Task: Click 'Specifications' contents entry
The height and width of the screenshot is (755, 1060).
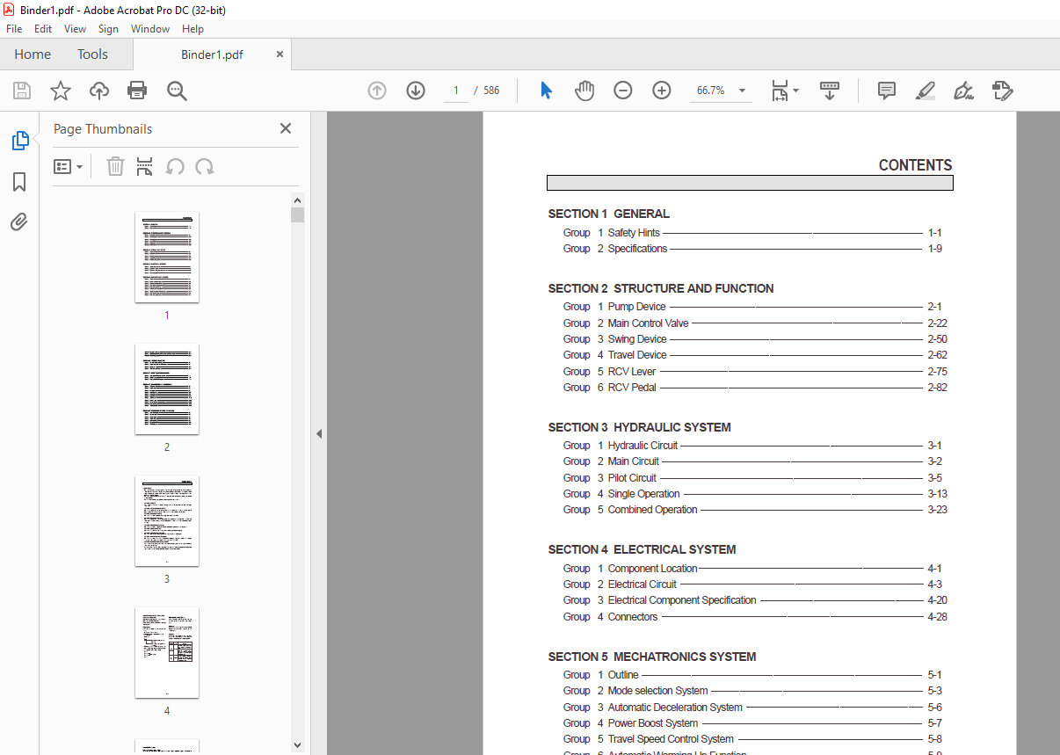Action: click(x=637, y=249)
